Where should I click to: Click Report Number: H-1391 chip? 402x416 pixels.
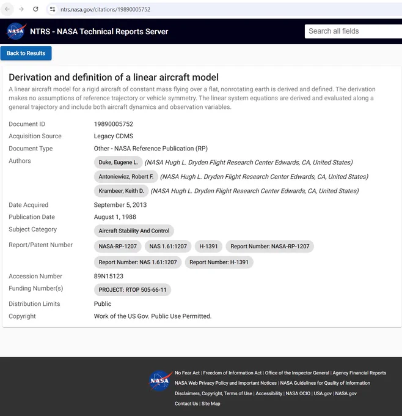(219, 262)
